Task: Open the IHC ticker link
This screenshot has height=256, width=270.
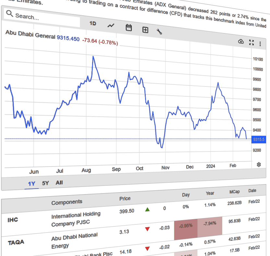Action: click(13, 220)
